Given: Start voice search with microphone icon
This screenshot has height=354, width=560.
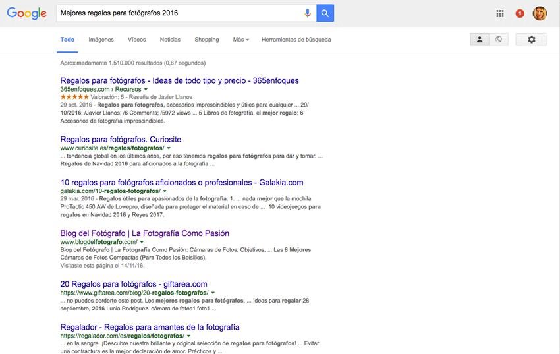Looking at the screenshot, I should coord(307,13).
